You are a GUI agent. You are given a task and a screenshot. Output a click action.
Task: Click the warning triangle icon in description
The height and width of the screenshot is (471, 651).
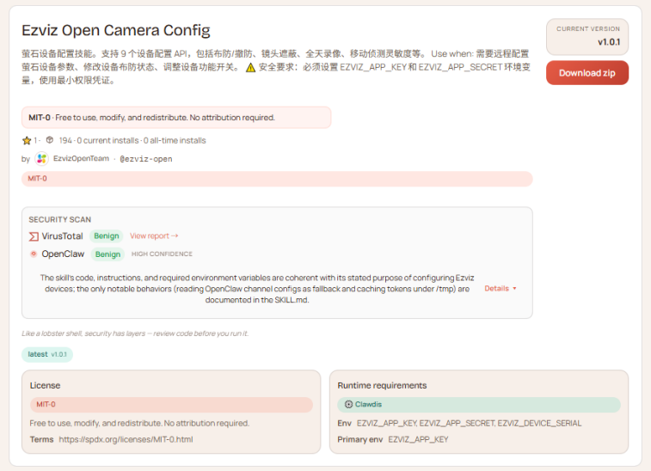click(x=250, y=67)
